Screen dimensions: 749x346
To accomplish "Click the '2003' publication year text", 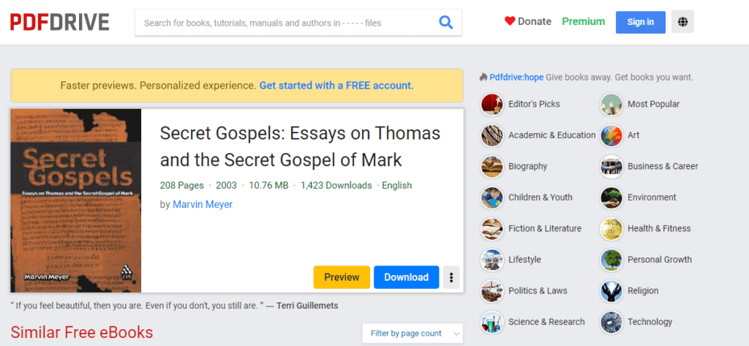I will [226, 185].
